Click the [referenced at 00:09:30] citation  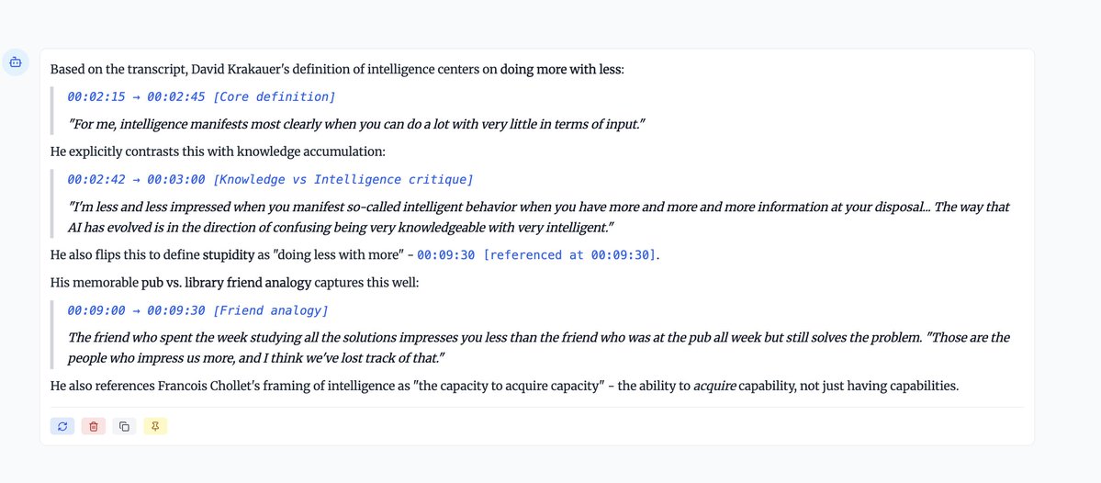[570, 255]
